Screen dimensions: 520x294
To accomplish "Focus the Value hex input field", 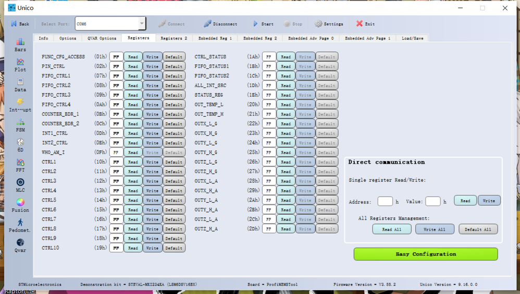I will 433,201.
